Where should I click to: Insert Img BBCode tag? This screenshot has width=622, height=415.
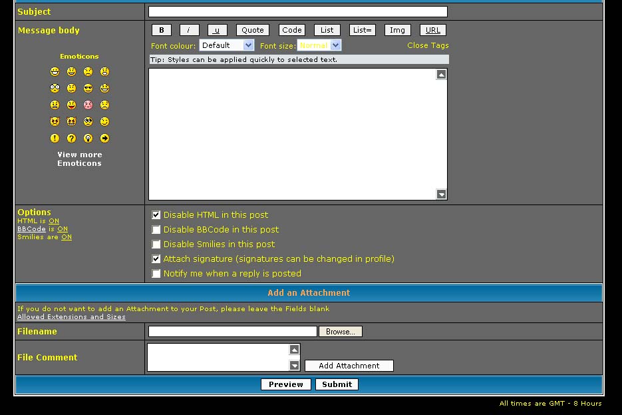point(397,30)
